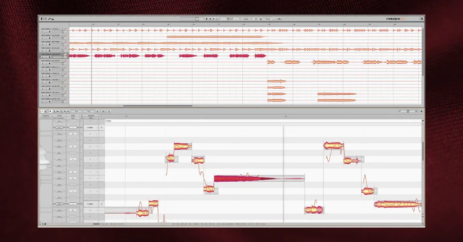463x242 pixels.
Task: Click the Mode column header
Action: click(x=73, y=115)
